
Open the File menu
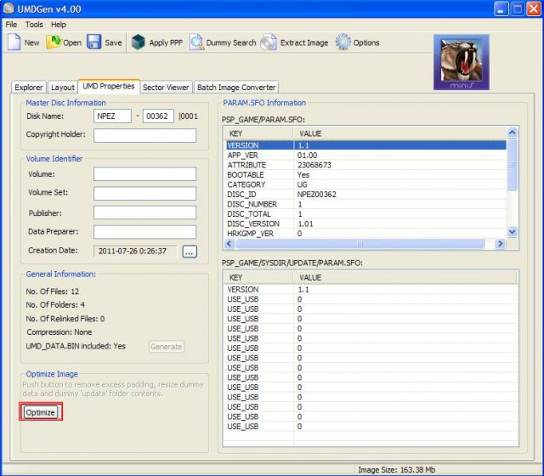12,25
